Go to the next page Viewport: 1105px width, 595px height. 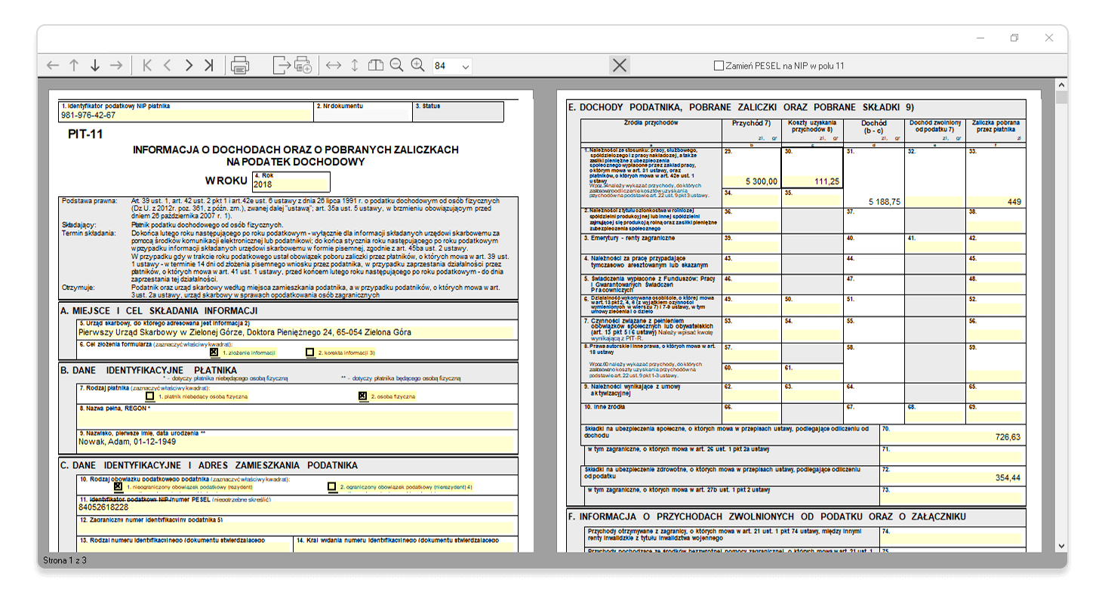coord(189,66)
